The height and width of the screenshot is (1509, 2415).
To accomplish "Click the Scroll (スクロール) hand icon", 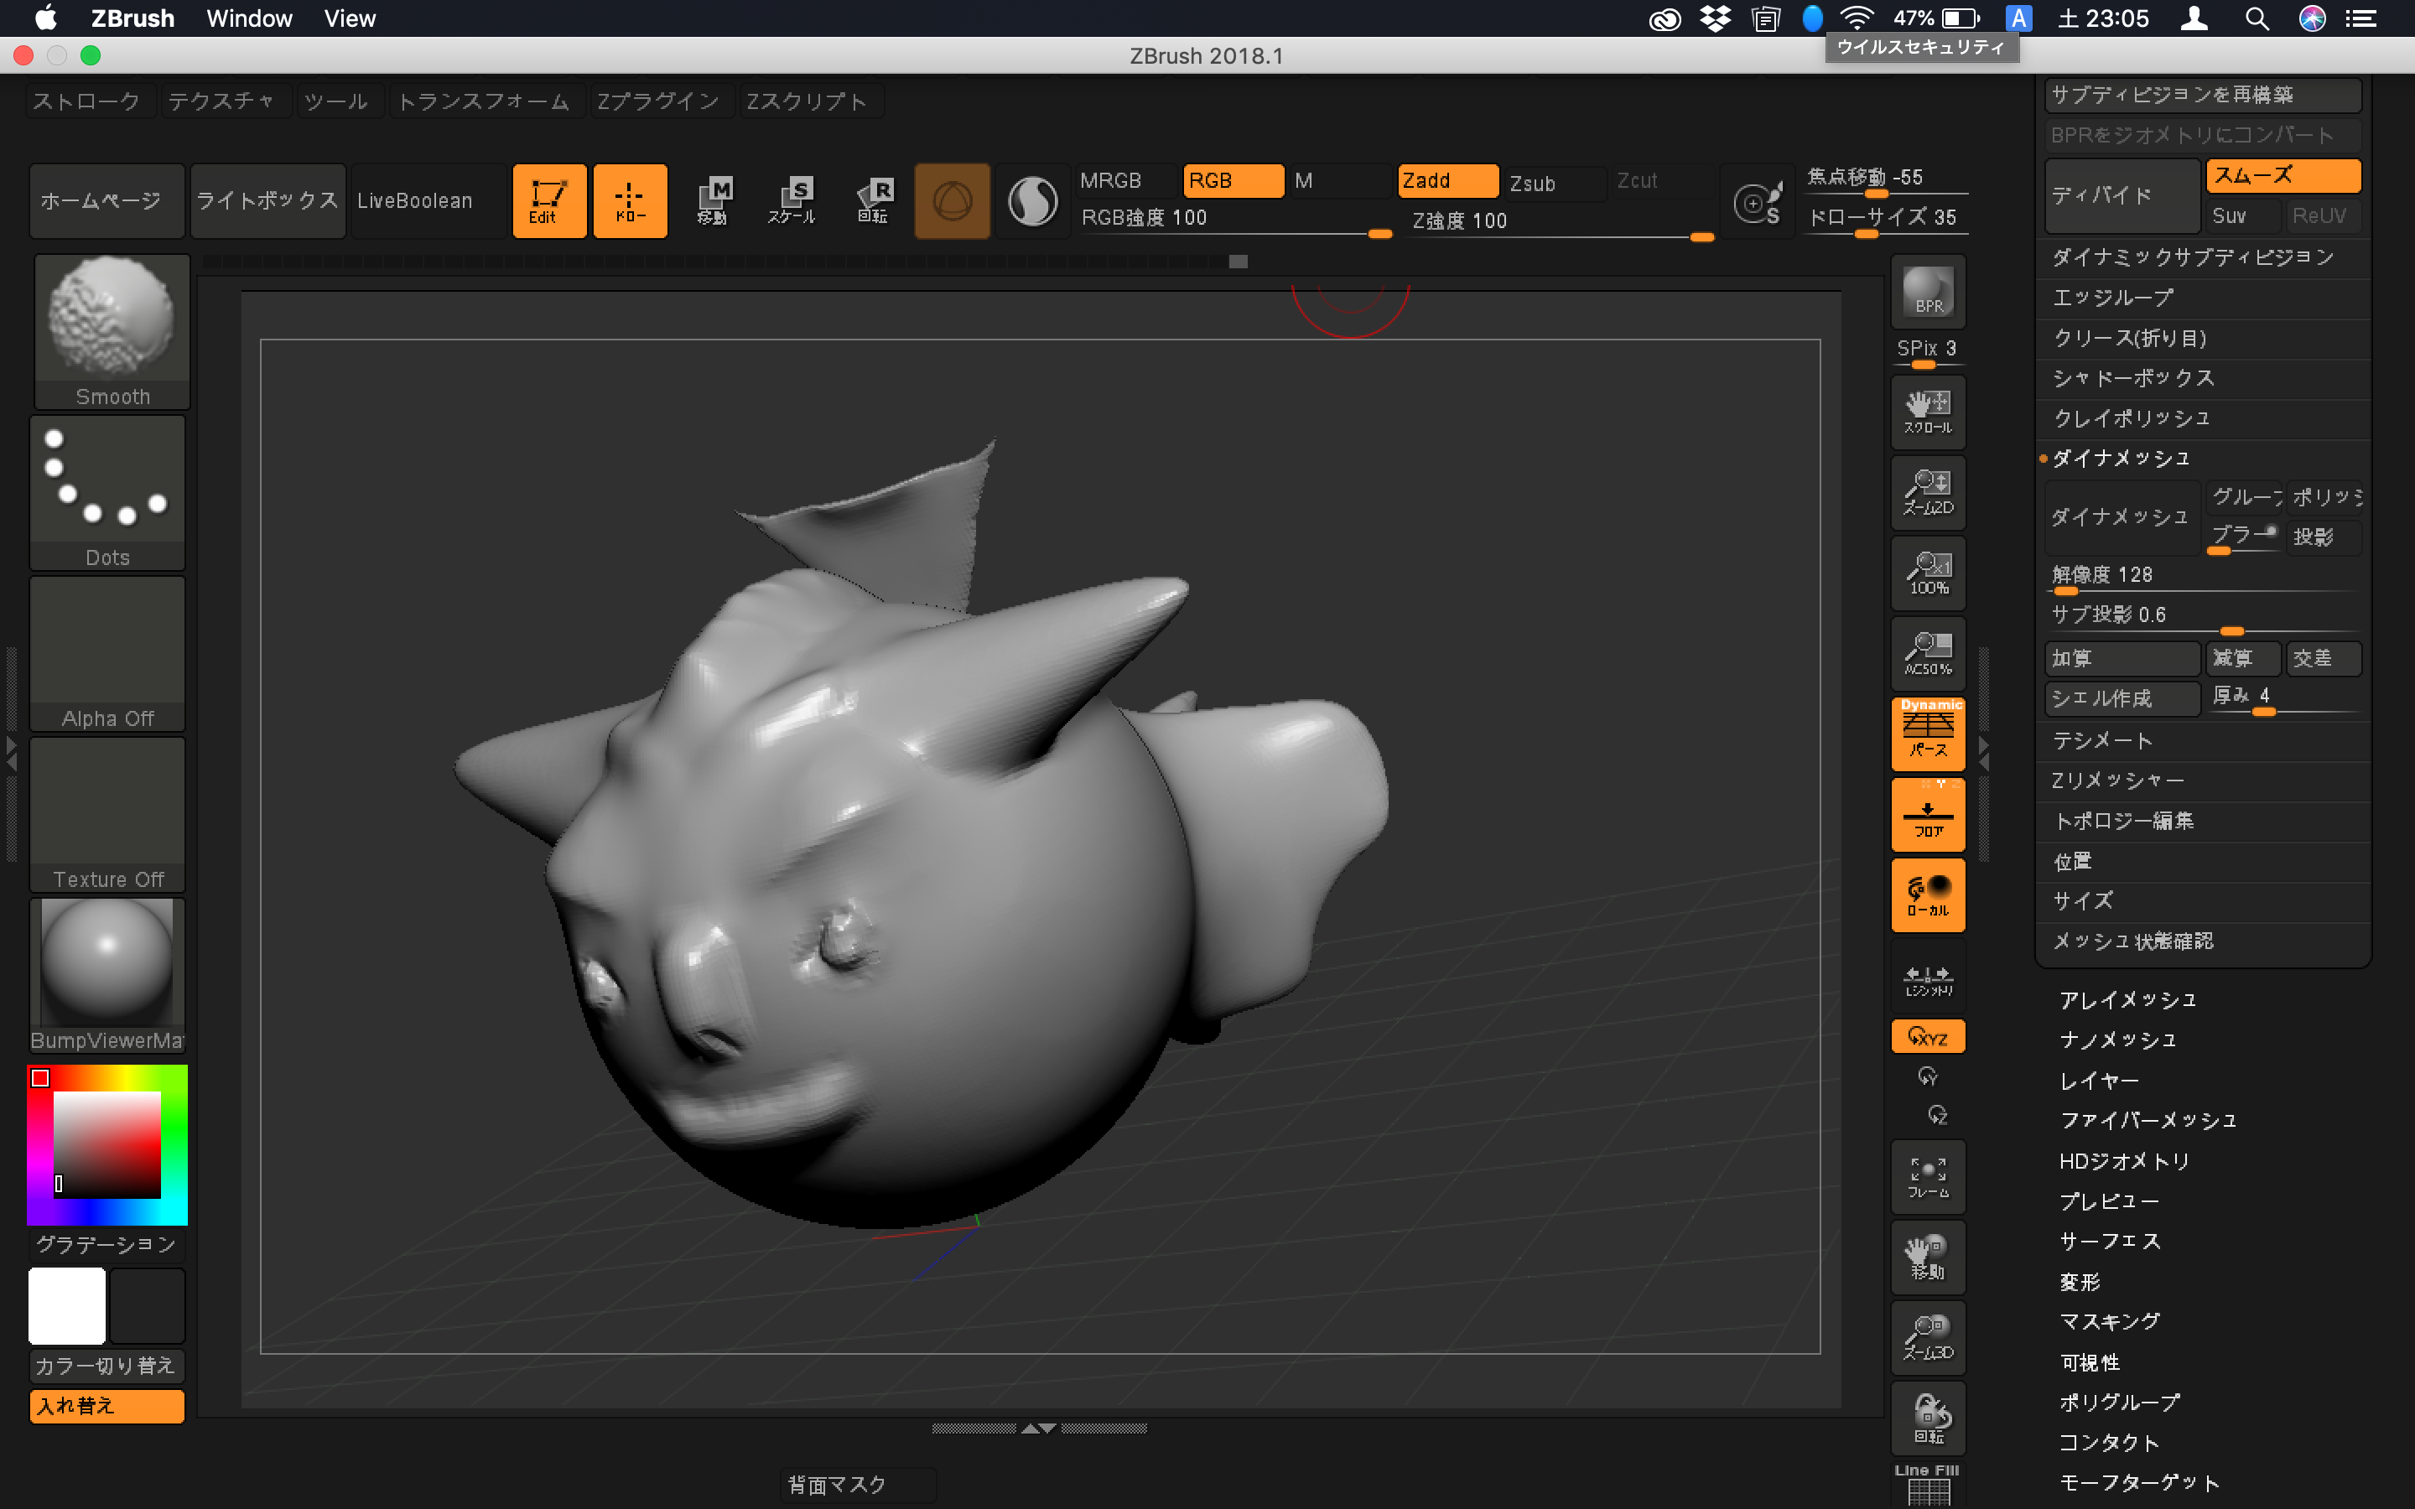I will tap(1927, 411).
